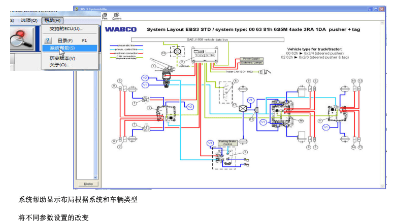Click the WABCO logo in the layout page
Viewport: 394px width, 221px height.
[121, 29]
